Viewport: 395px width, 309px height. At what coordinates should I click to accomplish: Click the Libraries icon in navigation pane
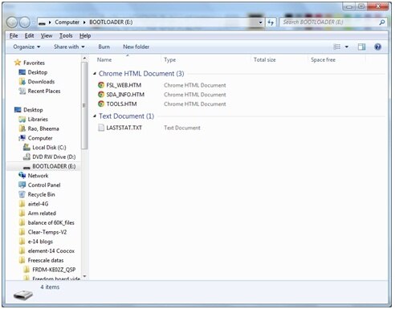click(22, 120)
